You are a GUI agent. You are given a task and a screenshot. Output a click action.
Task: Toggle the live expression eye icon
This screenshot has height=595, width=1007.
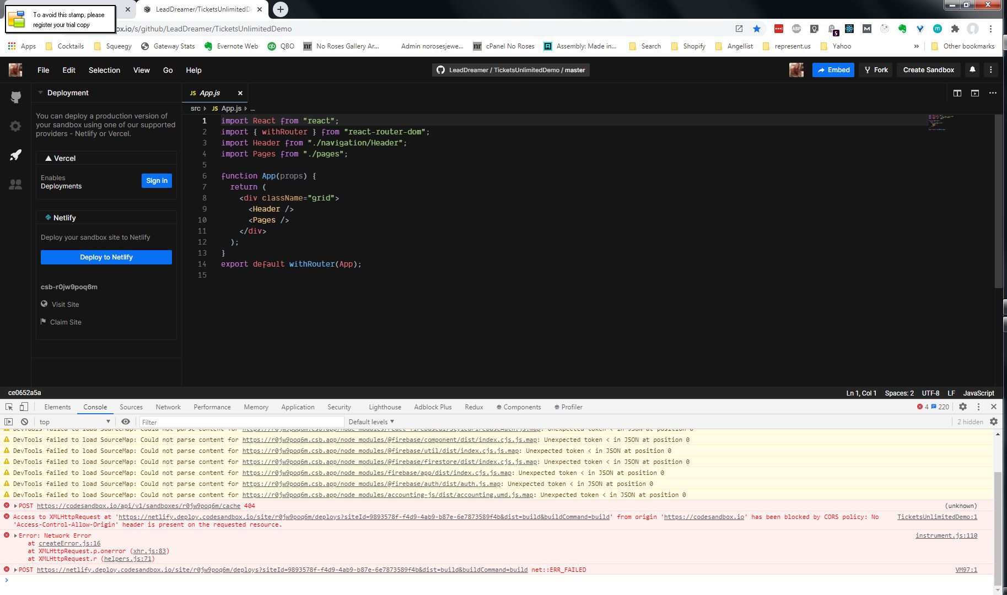126,421
